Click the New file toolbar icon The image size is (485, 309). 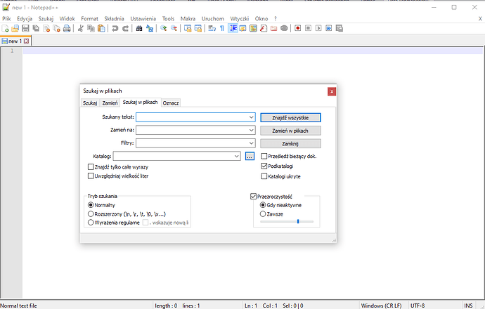click(6, 29)
